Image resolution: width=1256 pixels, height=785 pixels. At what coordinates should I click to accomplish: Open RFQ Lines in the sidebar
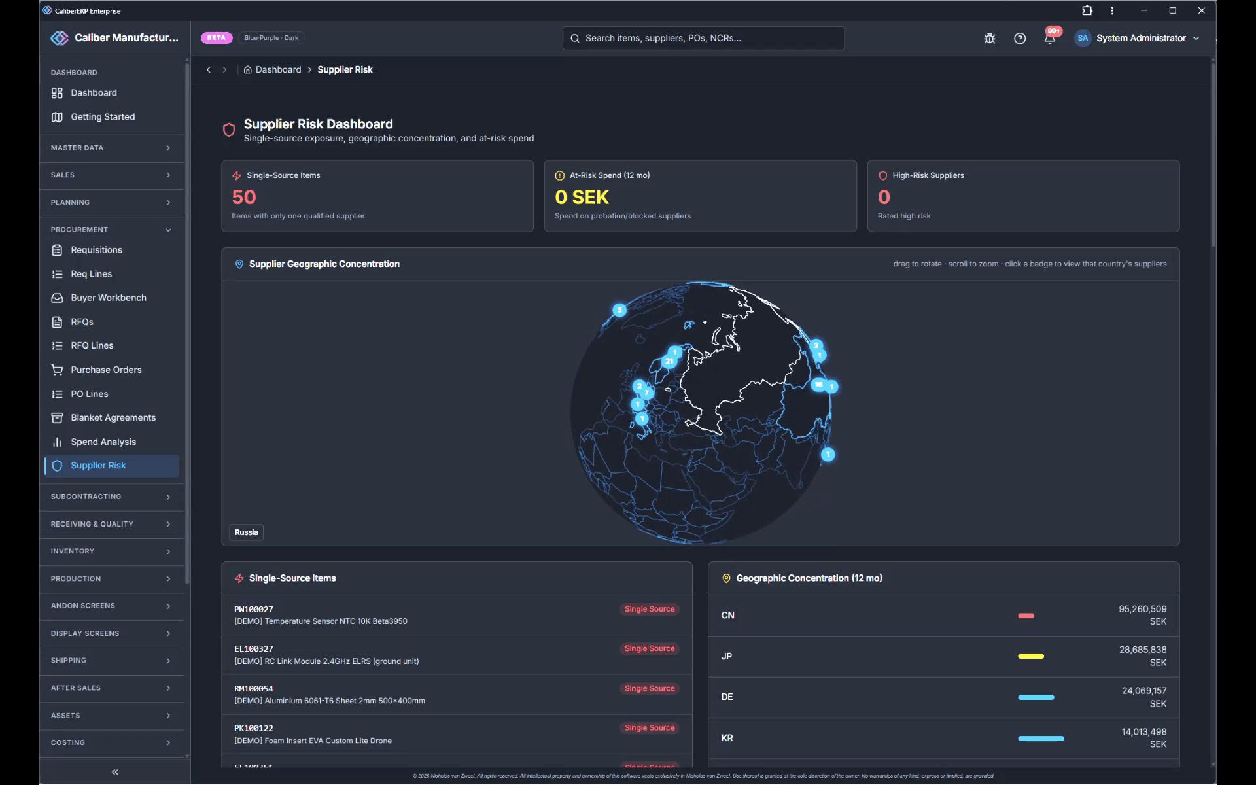(x=111, y=345)
